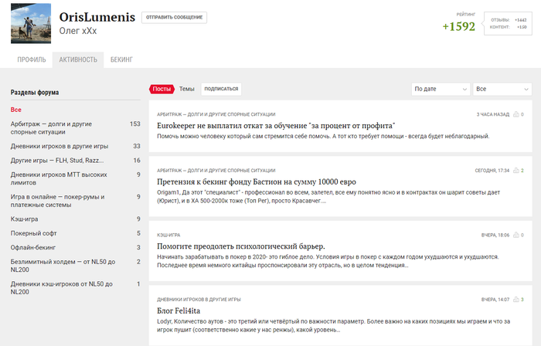Open the По дате sort dropdown
Image resolution: width=541 pixels, height=346 pixels.
(441, 89)
